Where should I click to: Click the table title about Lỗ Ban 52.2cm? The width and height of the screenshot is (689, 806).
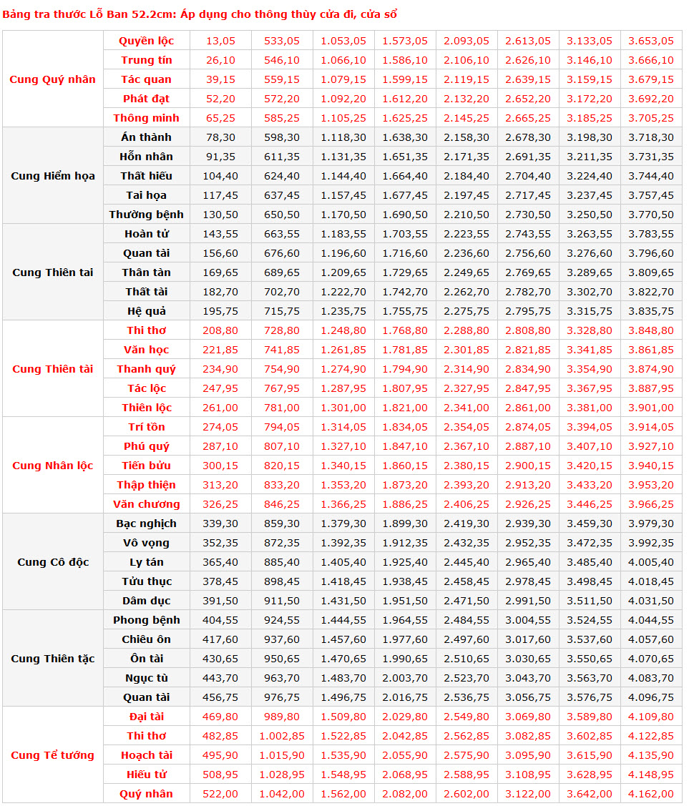199,14
